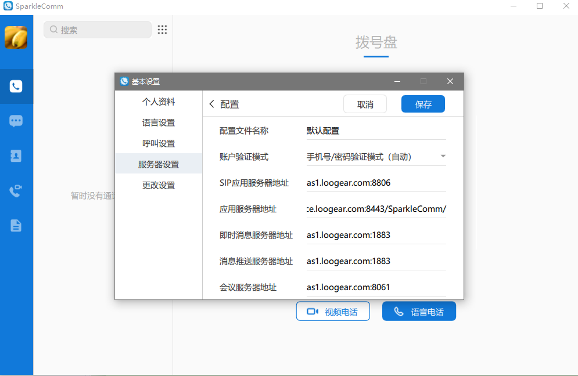Open the chat messages sidebar icon
Viewport: 578px width, 376px height.
click(16, 121)
